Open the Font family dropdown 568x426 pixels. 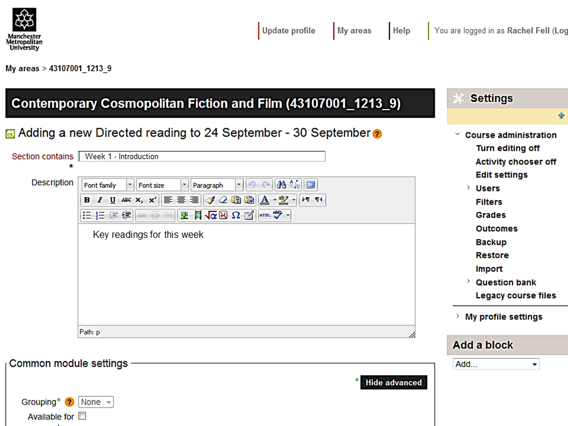click(x=108, y=185)
